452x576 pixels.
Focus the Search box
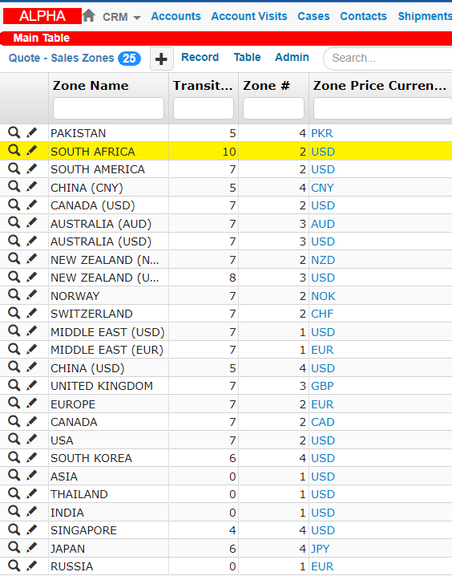(x=389, y=58)
